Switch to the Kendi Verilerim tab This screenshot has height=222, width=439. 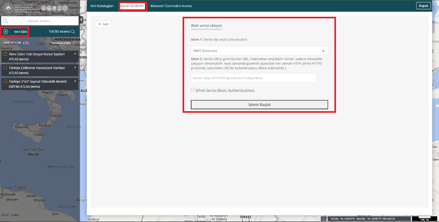point(132,6)
